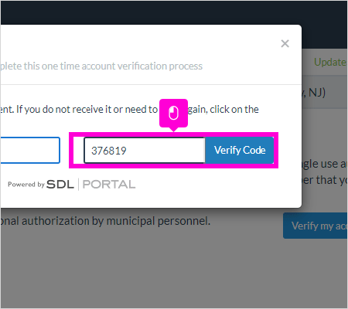Close the account verification dialog
Viewport: 348px width, 309px height.
coord(285,43)
